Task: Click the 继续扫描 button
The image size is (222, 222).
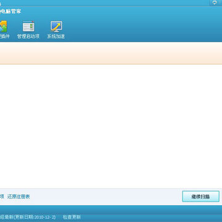Action: pos(200,197)
